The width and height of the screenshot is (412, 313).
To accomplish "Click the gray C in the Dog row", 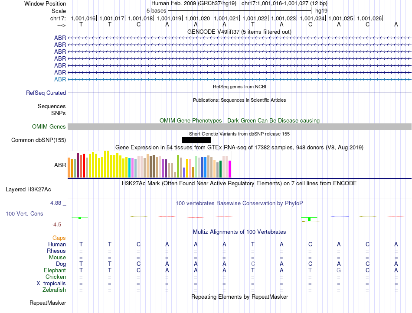I will coord(253,264).
